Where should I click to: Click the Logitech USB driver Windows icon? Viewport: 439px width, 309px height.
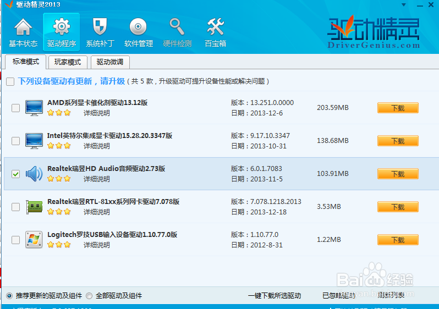tap(34, 240)
